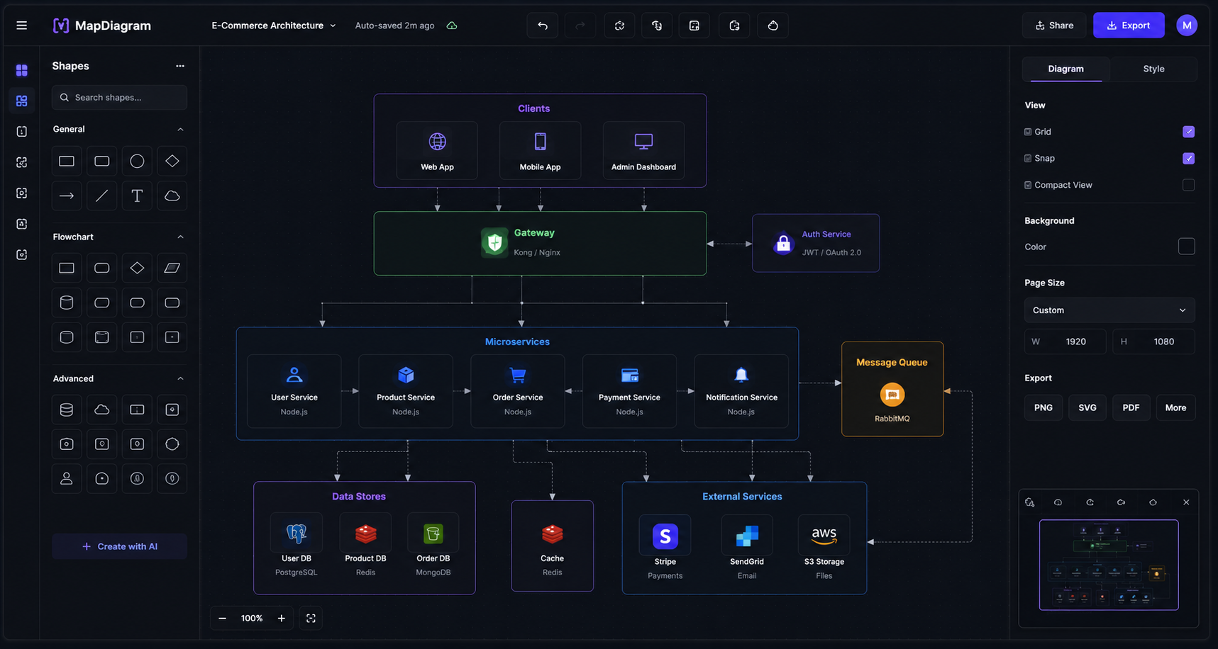Select the cloud shape in General
This screenshot has width=1218, height=649.
tap(172, 196)
